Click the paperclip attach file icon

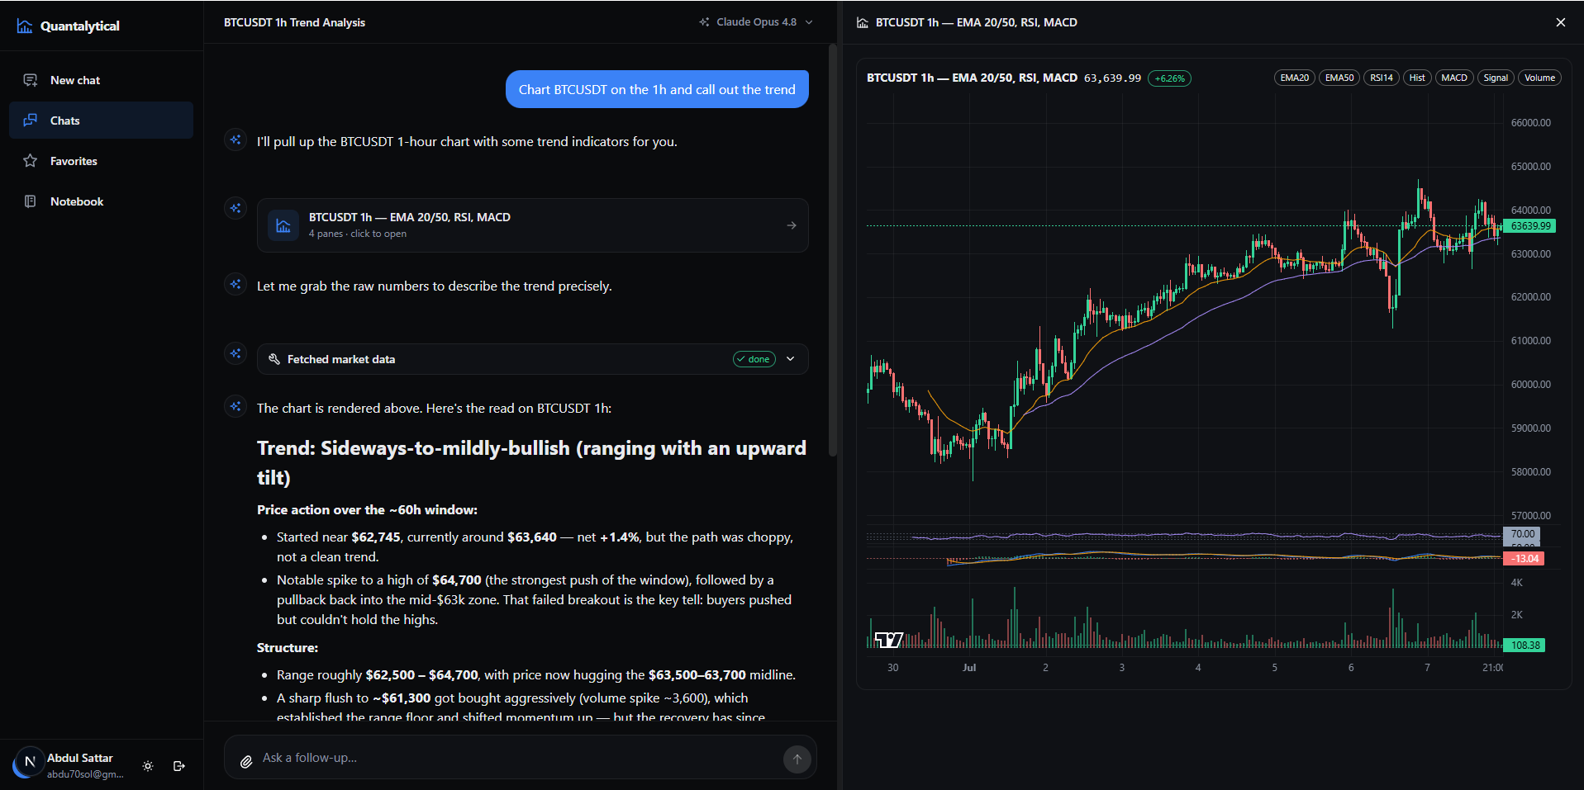(x=246, y=761)
